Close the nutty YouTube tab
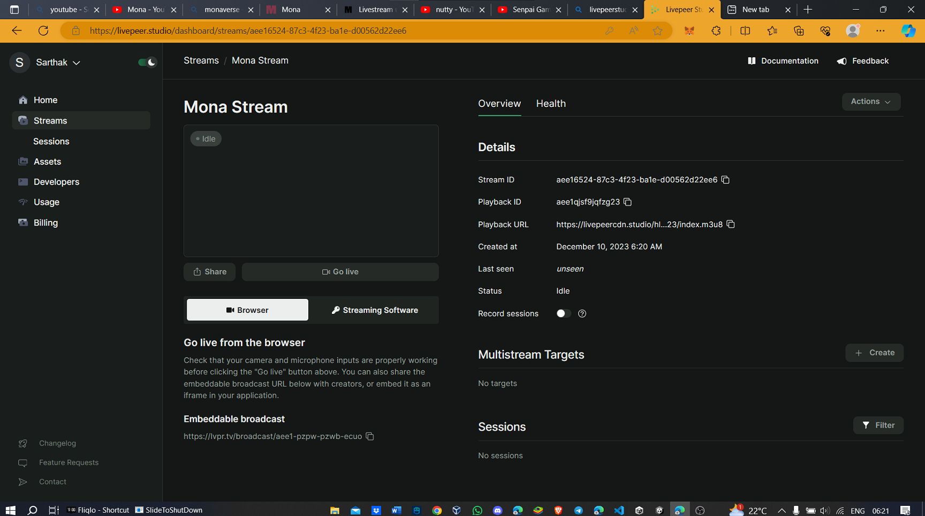This screenshot has height=516, width=925. (482, 10)
